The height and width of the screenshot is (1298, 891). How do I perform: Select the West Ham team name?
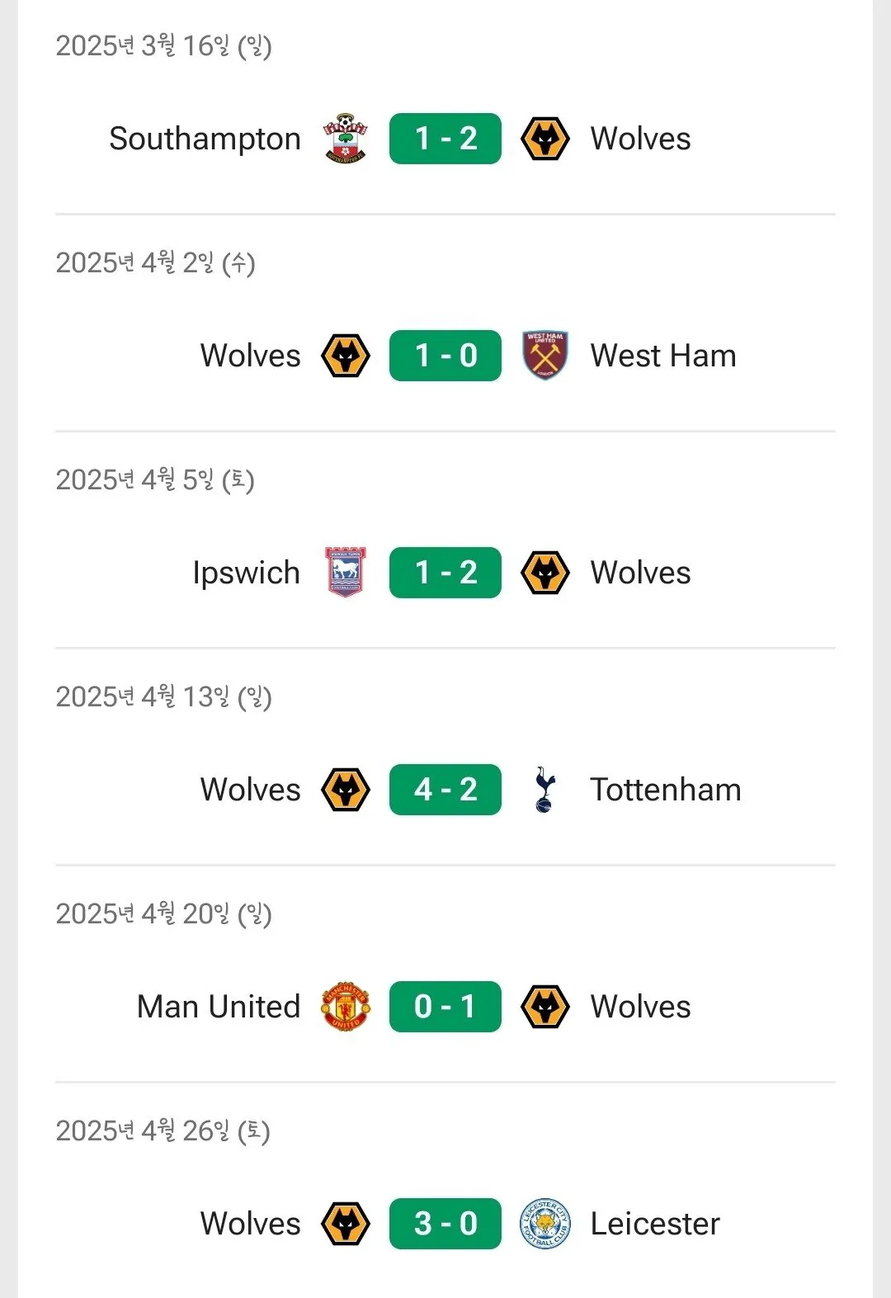click(663, 356)
